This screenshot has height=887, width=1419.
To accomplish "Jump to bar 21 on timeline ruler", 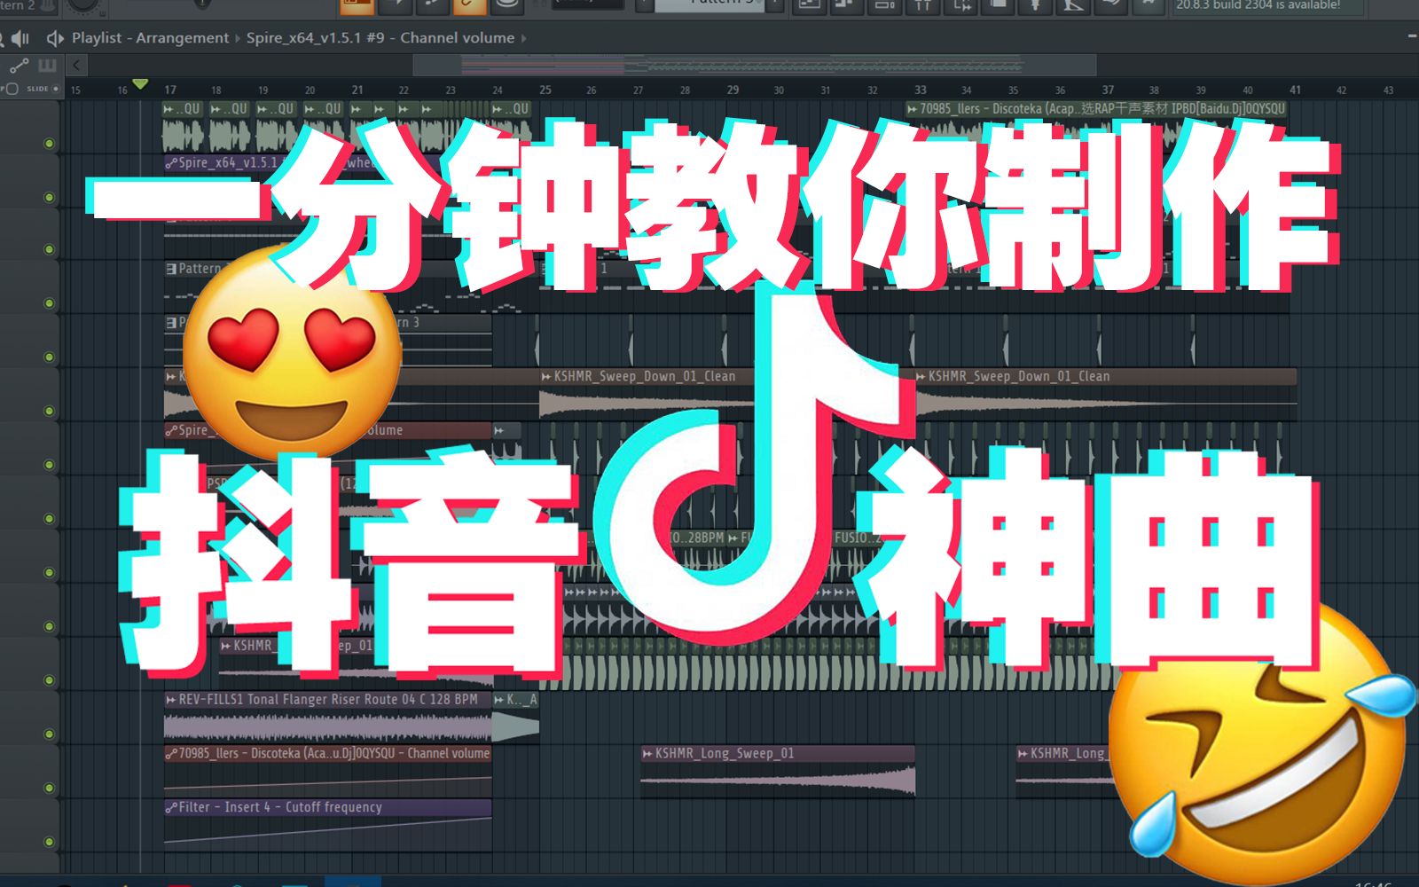I will pyautogui.click(x=357, y=90).
